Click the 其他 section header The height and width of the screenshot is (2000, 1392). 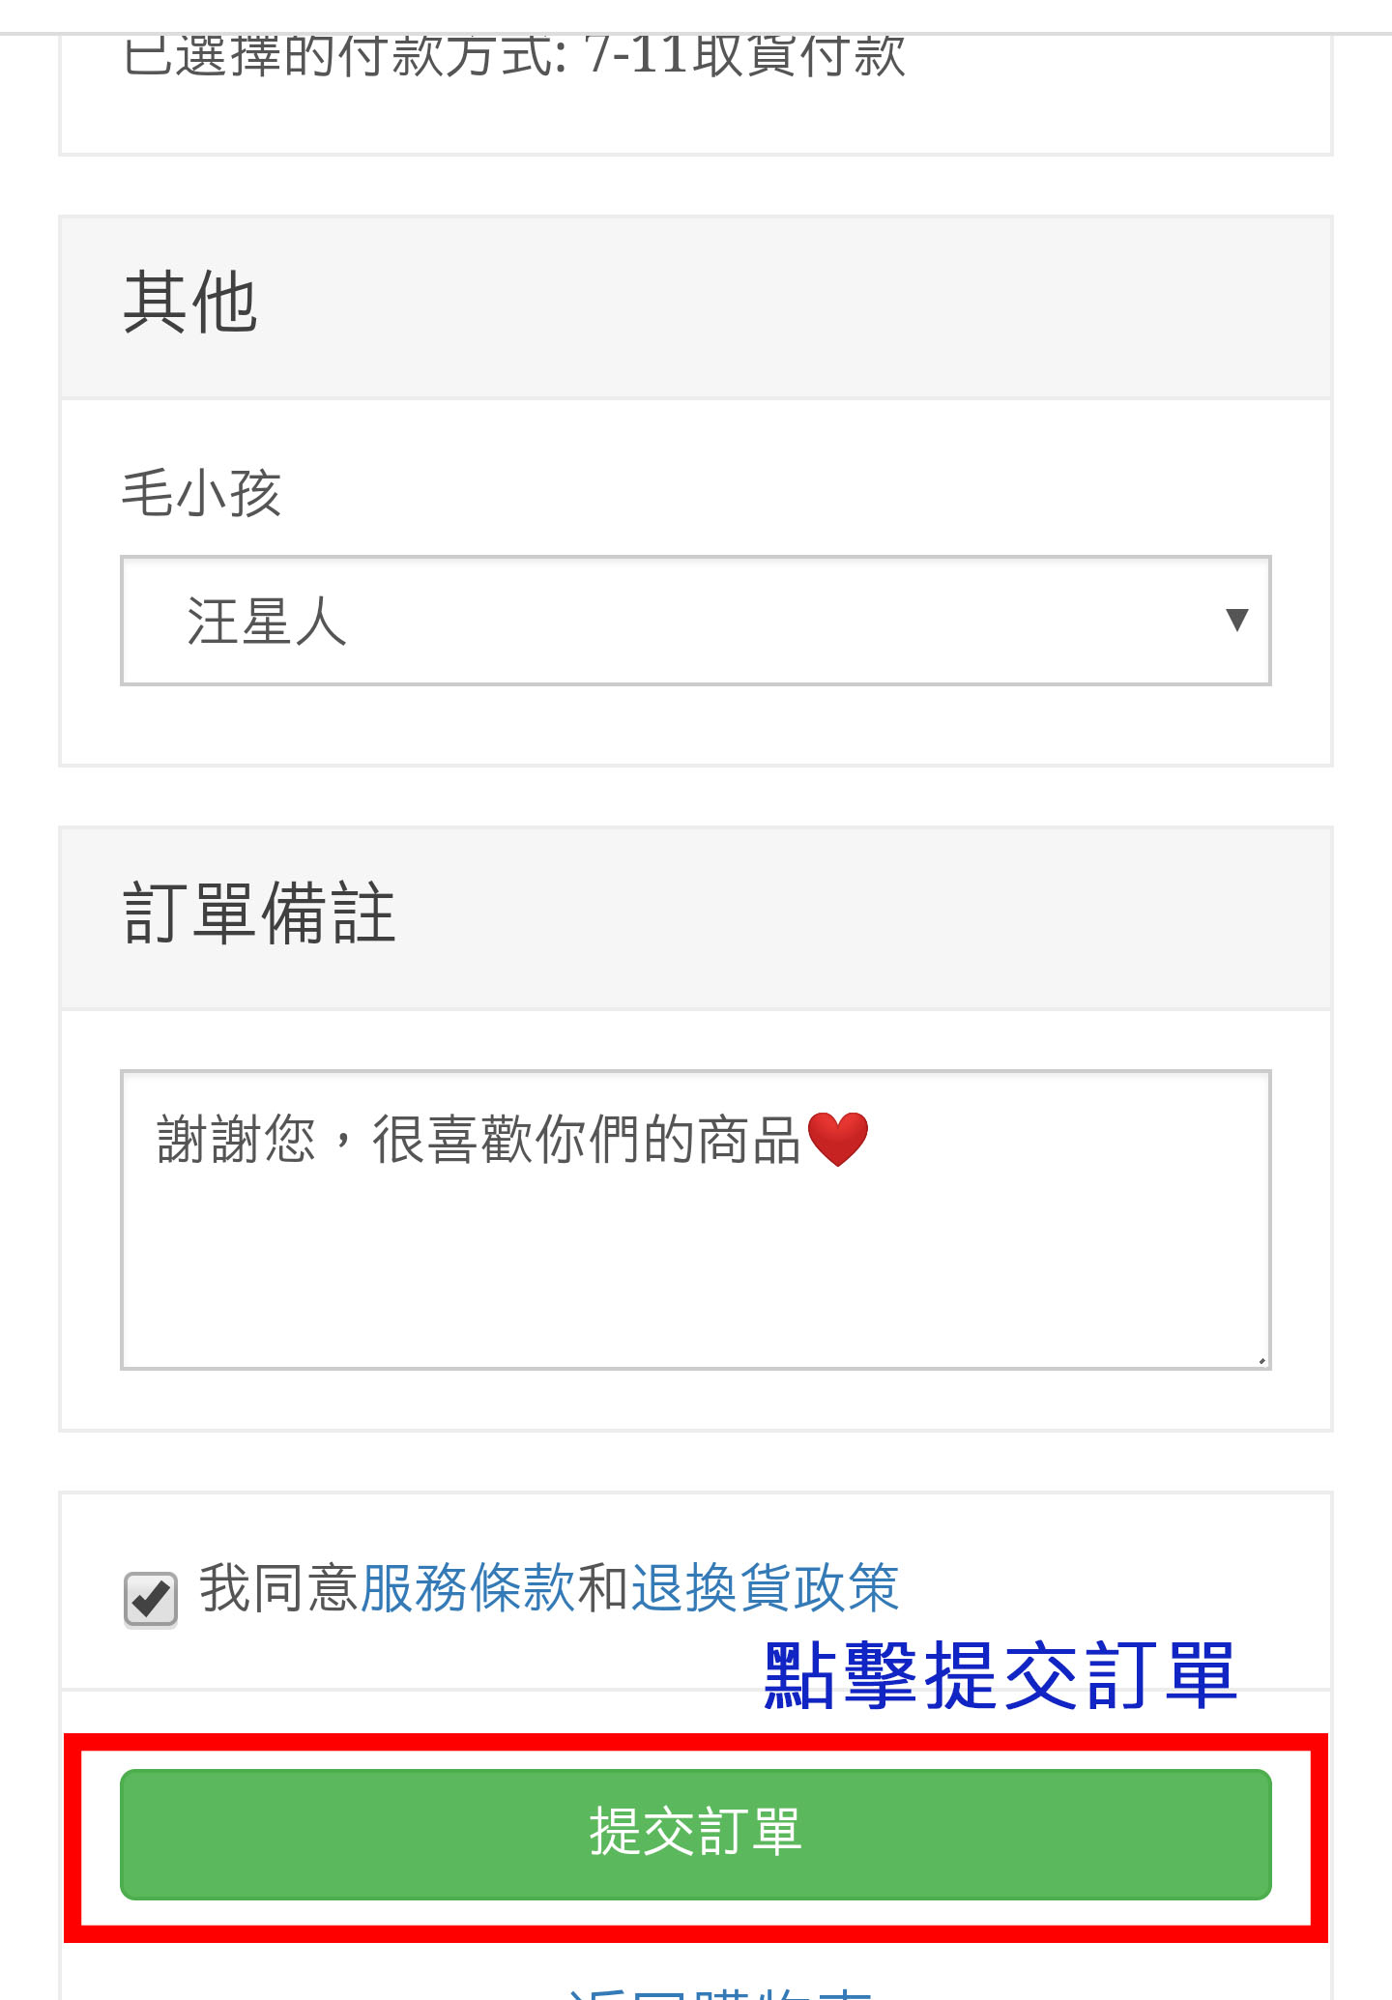(190, 304)
